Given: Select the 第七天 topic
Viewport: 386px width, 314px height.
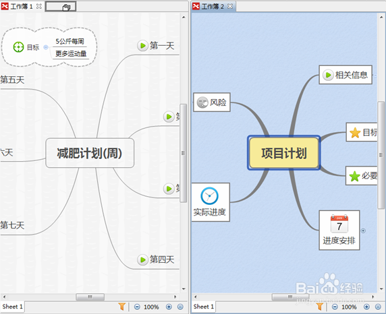Looking at the screenshot, I should tap(12, 225).
